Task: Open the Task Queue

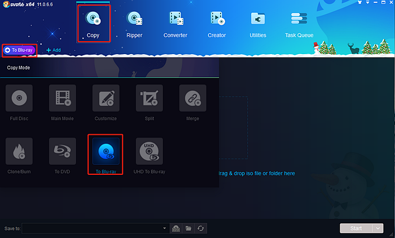Action: click(299, 24)
